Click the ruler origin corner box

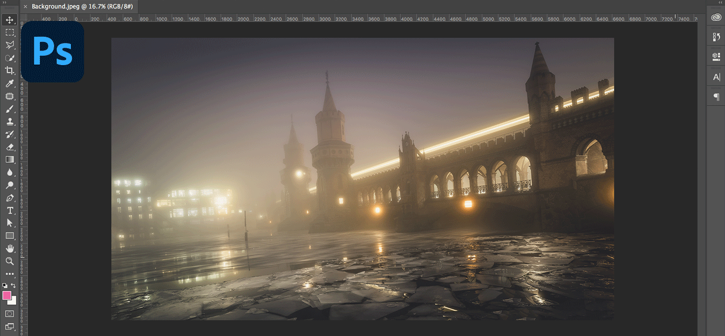click(x=23, y=18)
